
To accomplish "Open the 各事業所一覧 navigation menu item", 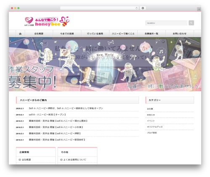I will [152, 33].
